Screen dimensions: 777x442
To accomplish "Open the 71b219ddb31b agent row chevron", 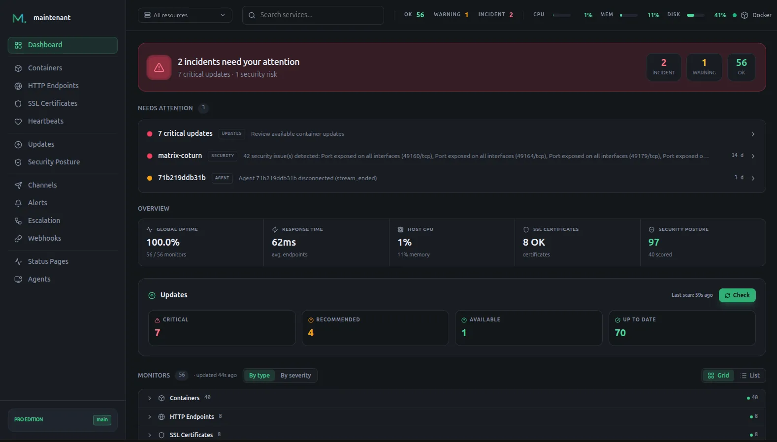I will [x=753, y=178].
